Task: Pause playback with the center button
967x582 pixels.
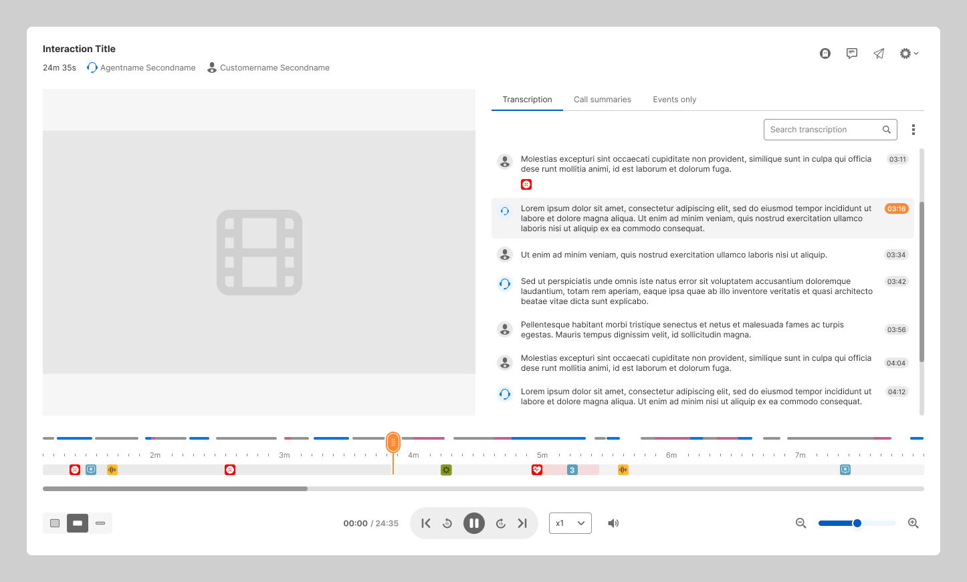Action: tap(474, 523)
